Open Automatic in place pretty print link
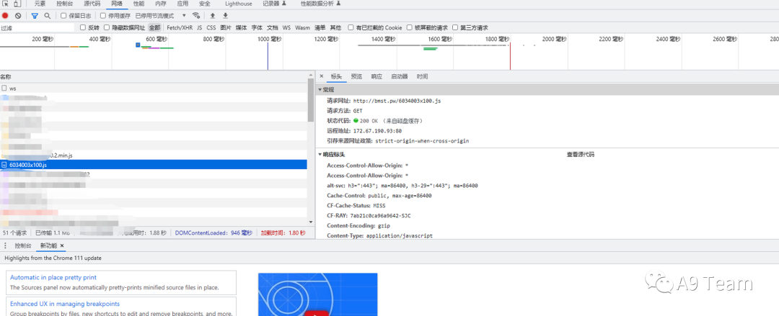 click(x=53, y=277)
